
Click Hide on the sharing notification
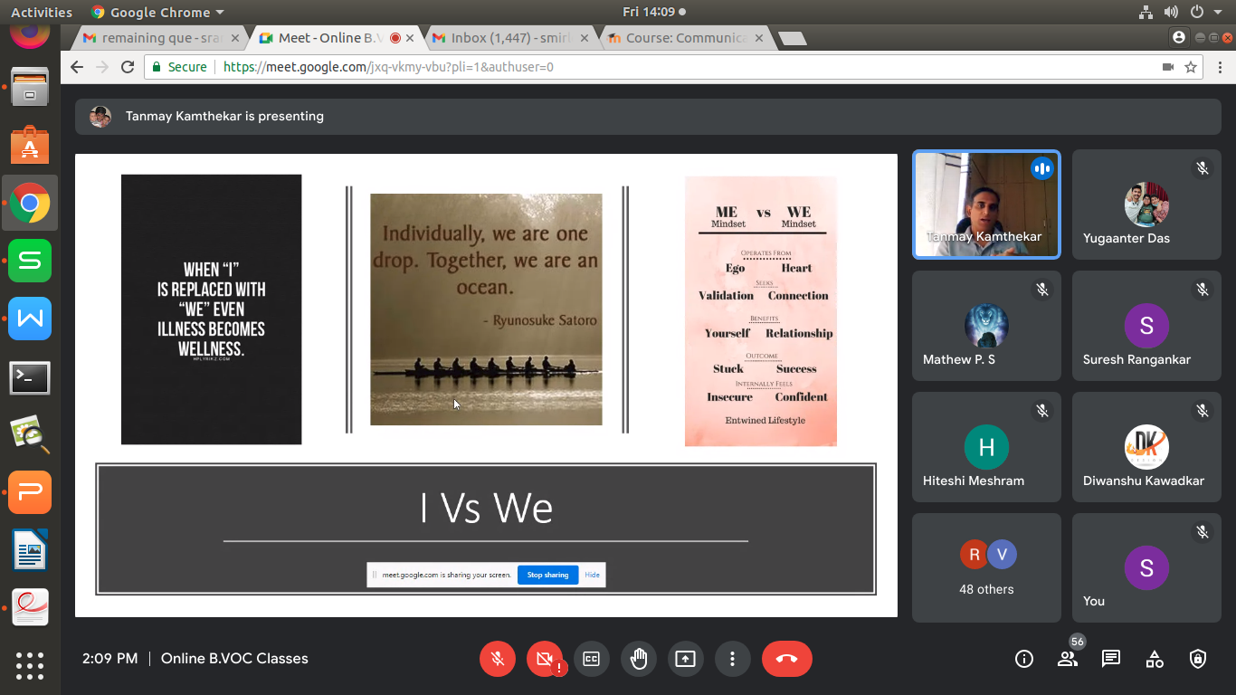click(x=592, y=575)
